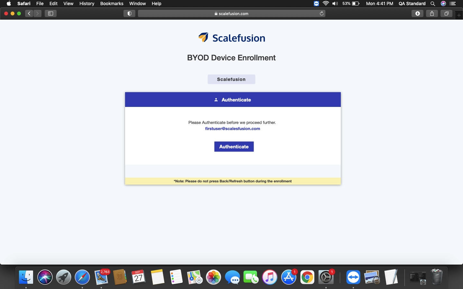The width and height of the screenshot is (463, 289).
Task: Open the privacy report shield icon
Action: click(129, 13)
